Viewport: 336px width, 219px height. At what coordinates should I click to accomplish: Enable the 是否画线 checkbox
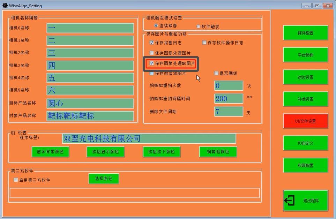tap(216, 74)
